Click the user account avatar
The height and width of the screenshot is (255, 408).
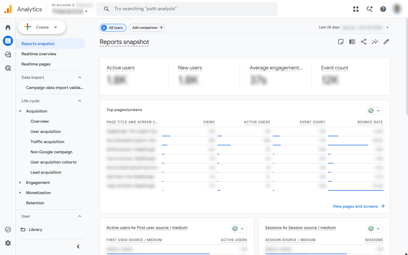pos(397,9)
